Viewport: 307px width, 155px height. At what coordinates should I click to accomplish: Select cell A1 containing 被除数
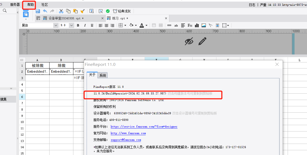click(38, 66)
